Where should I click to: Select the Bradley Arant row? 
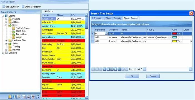click(63, 74)
